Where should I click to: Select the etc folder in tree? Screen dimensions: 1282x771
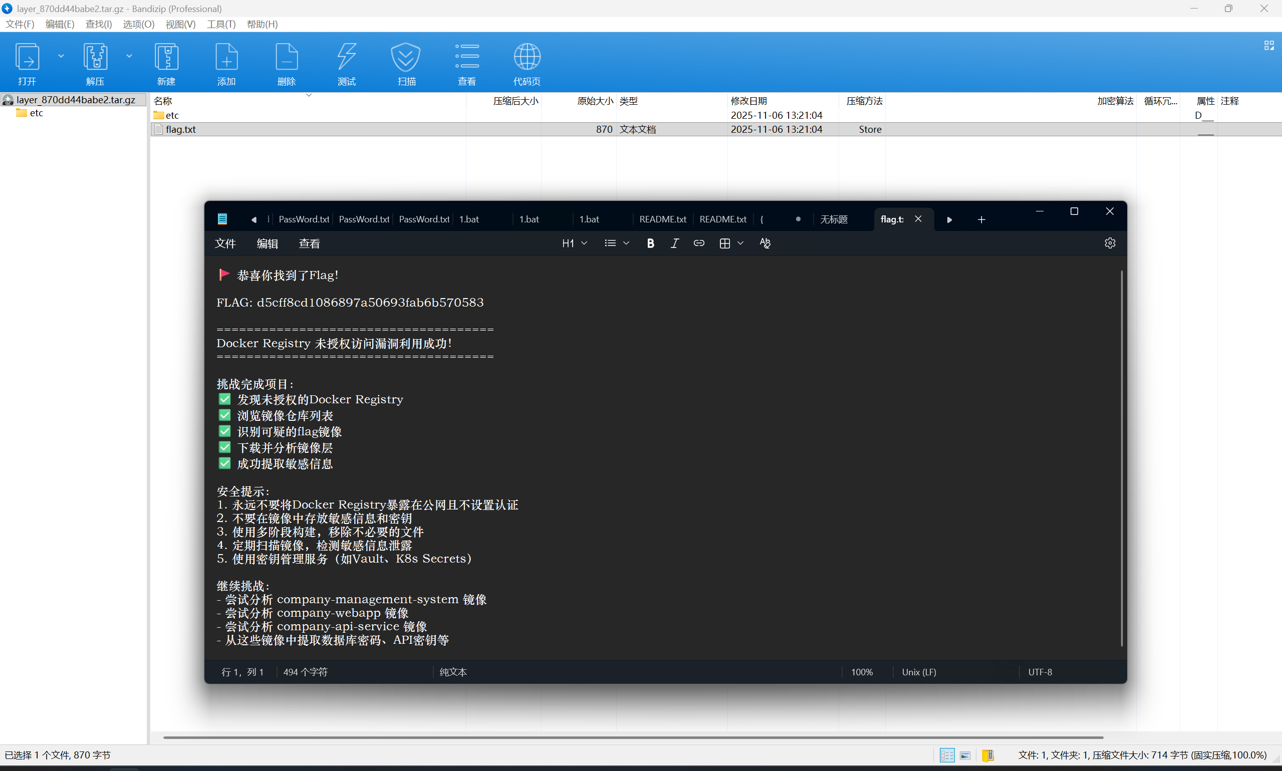tap(36, 113)
